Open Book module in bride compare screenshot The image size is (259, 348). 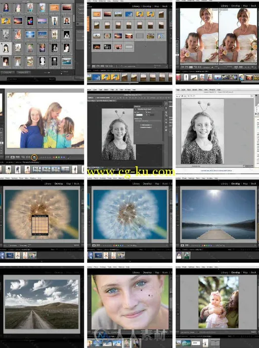pos(253,6)
